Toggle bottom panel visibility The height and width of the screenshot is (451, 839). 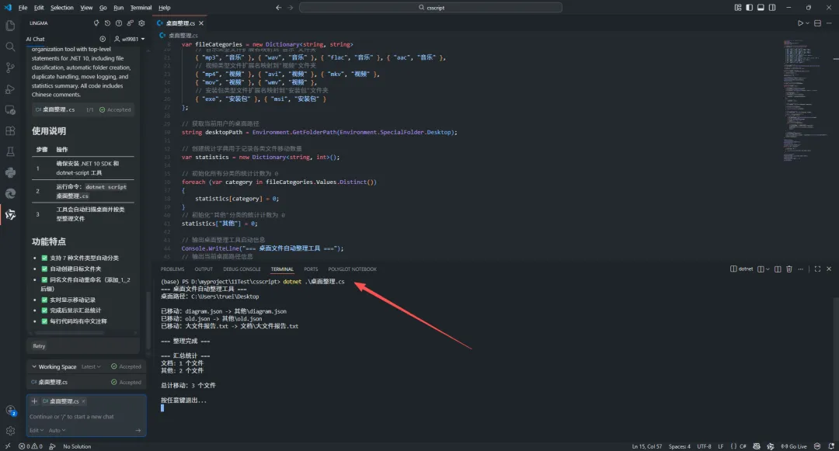[x=761, y=8]
